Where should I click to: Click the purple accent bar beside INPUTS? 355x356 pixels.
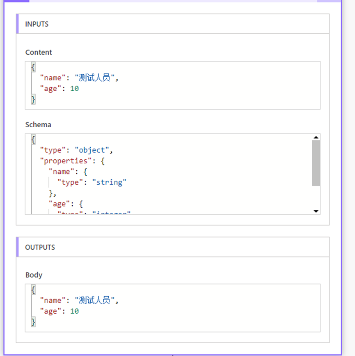tap(17, 24)
